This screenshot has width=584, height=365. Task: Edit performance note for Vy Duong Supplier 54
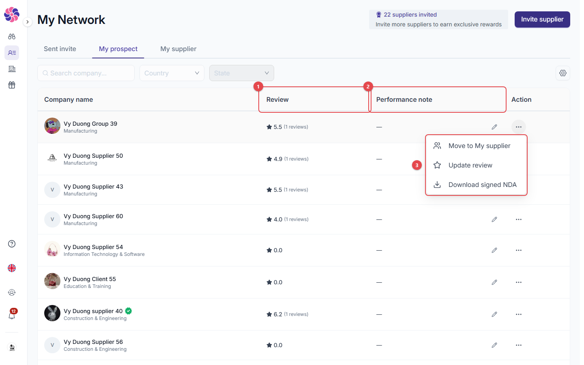494,250
